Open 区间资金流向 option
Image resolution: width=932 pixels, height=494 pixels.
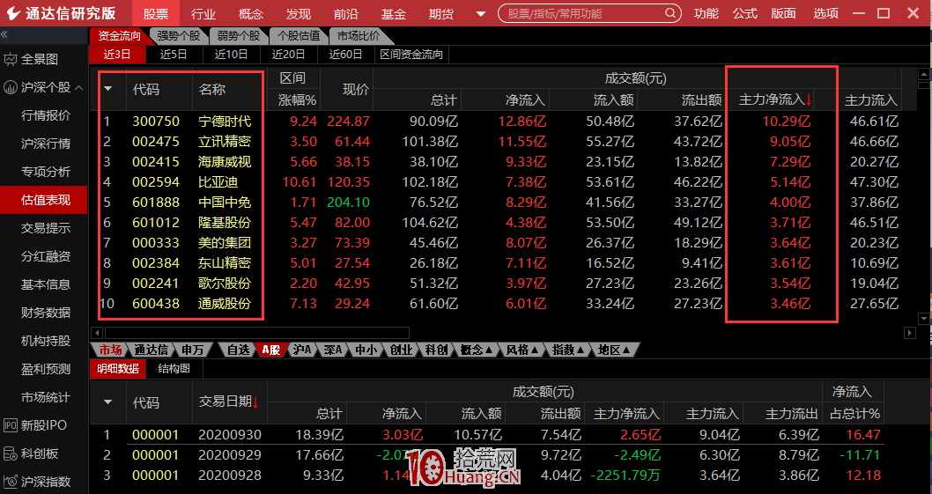[x=412, y=55]
